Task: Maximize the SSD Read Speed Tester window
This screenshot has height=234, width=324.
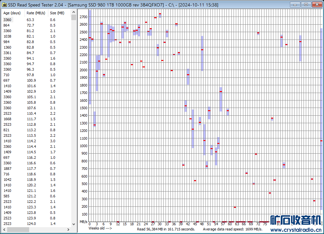Action: [x=305, y=4]
